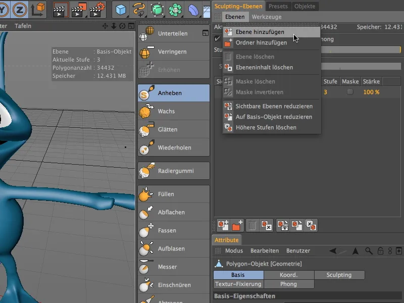Select the Fassen grab brush
Screen dimensions: 404x303
click(173, 230)
